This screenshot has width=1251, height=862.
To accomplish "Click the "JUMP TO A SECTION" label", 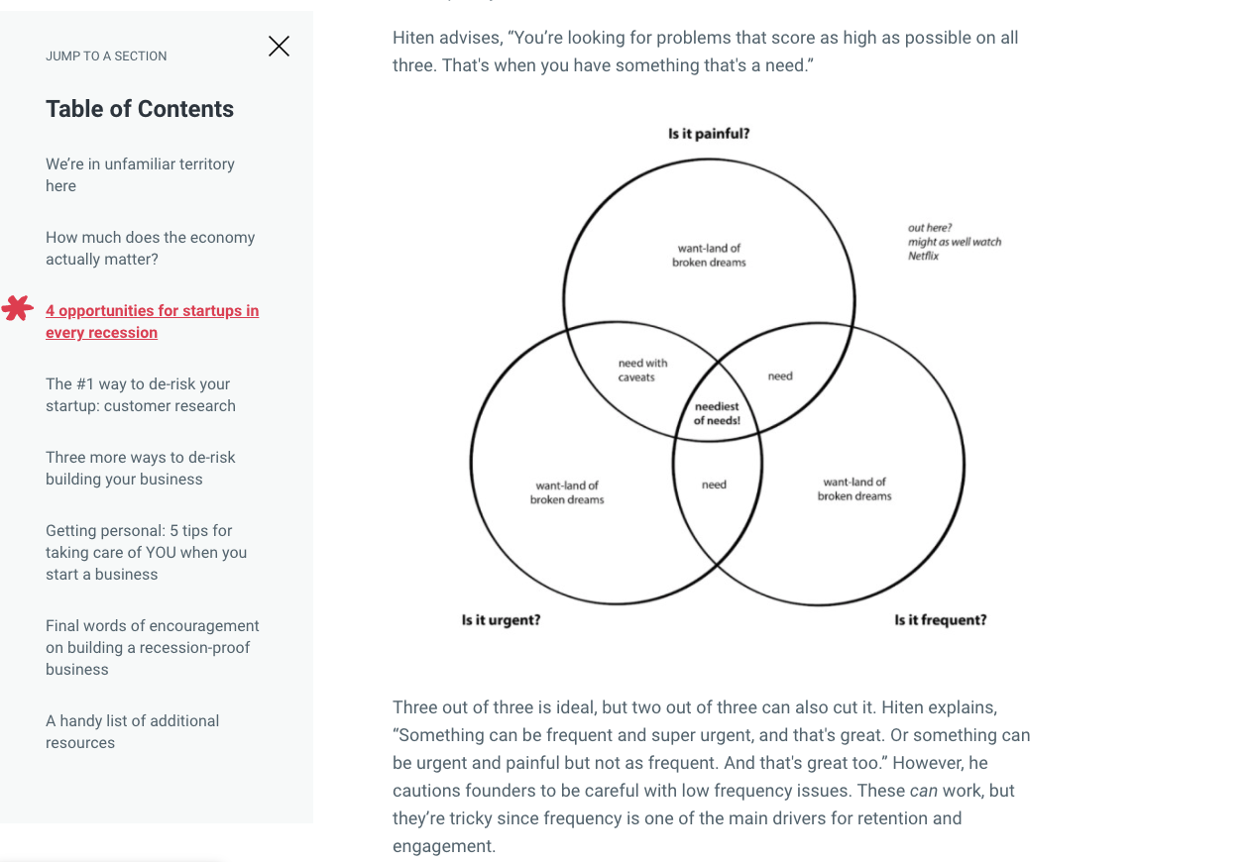I will tap(106, 55).
